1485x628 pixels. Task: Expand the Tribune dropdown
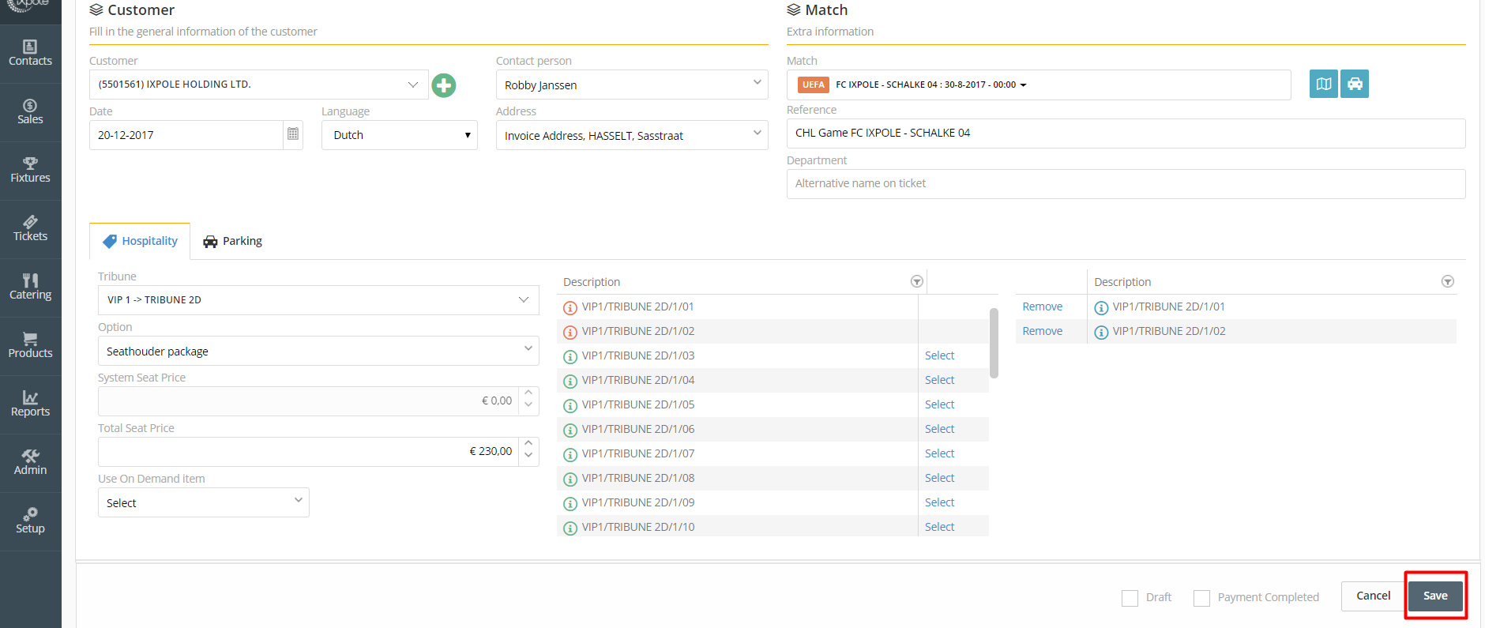coord(318,300)
